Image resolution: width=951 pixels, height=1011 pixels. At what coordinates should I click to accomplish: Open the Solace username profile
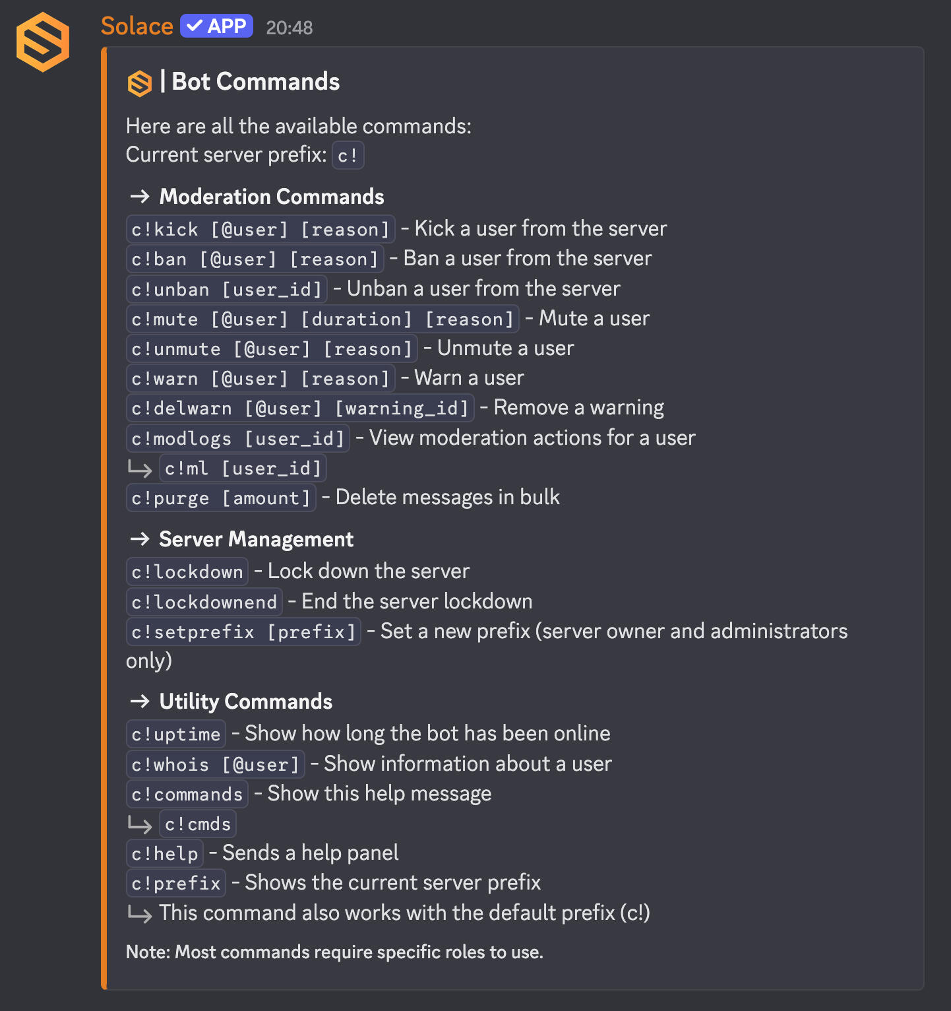(137, 26)
